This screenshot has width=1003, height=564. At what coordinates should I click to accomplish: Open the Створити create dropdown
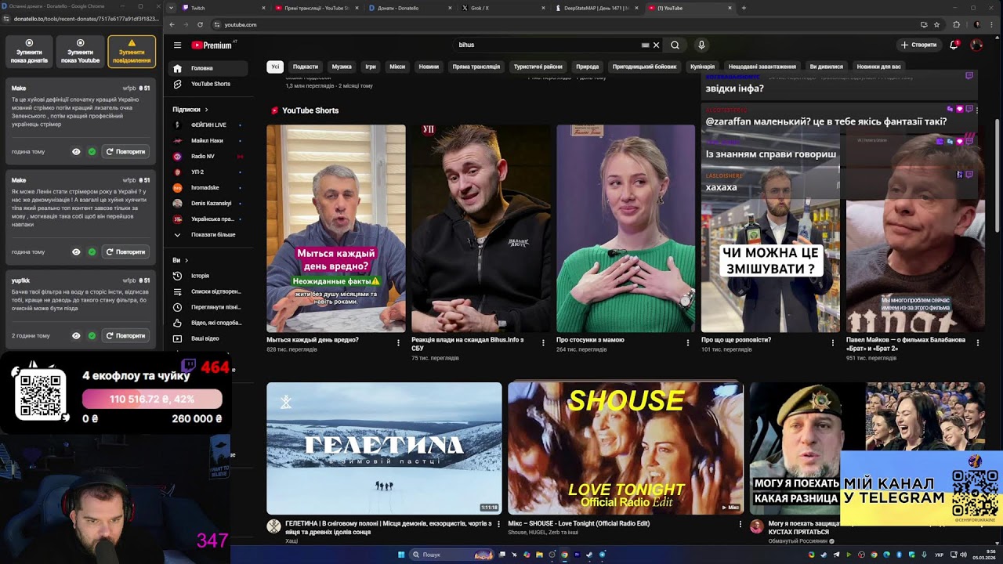tap(918, 45)
